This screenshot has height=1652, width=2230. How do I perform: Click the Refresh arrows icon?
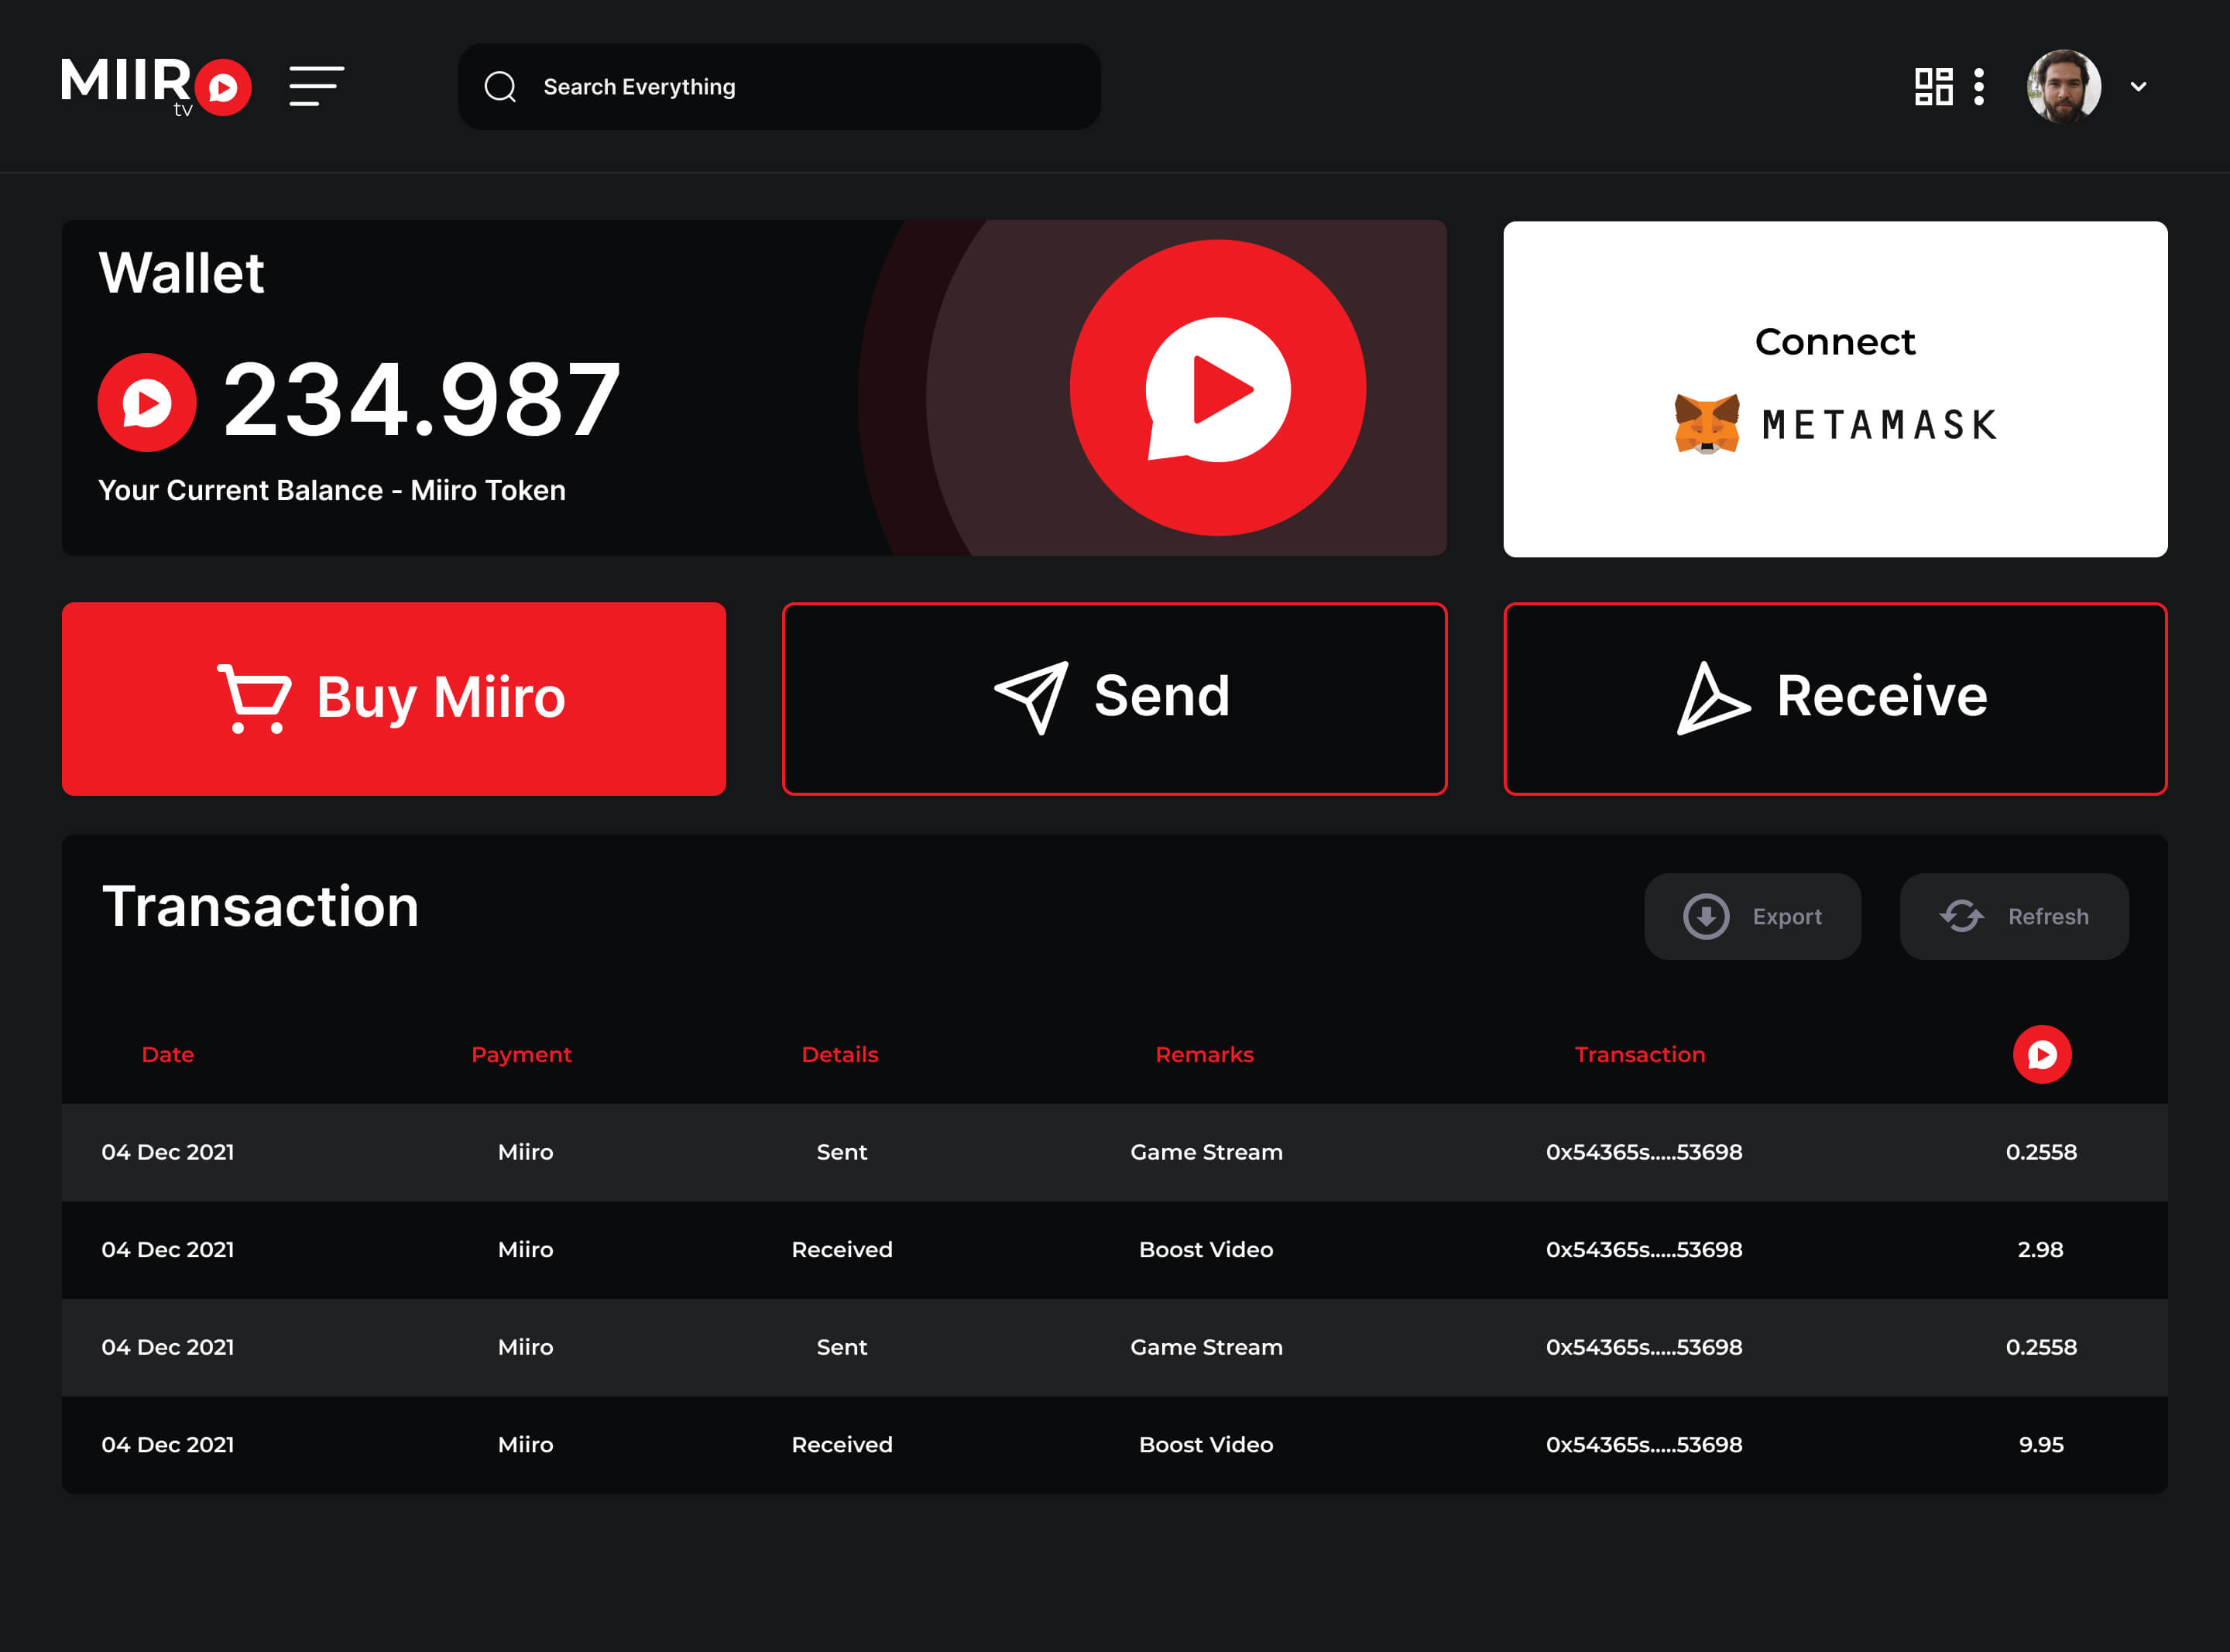pos(1961,916)
